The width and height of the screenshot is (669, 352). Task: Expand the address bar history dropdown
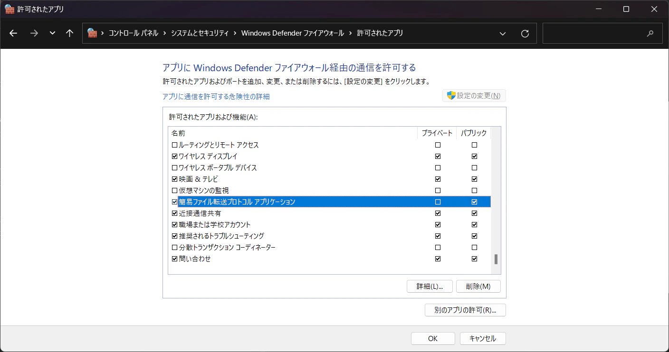[503, 33]
